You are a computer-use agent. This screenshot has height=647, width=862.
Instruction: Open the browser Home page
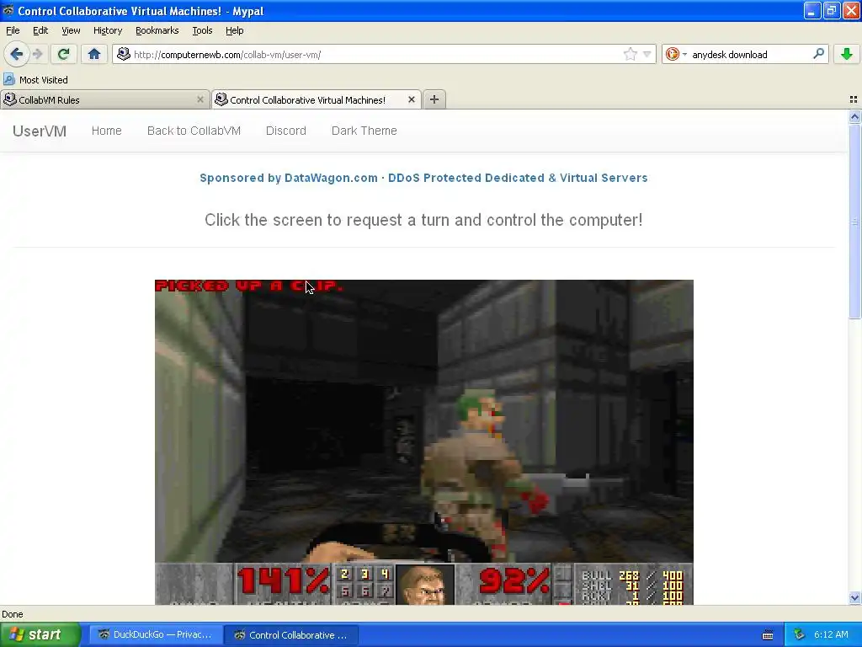click(x=94, y=54)
